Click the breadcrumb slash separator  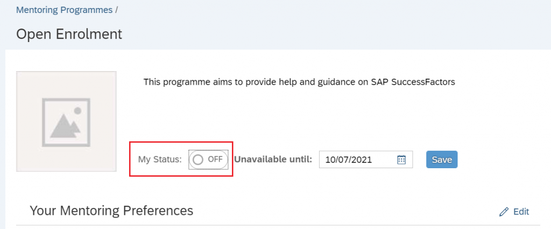point(116,10)
